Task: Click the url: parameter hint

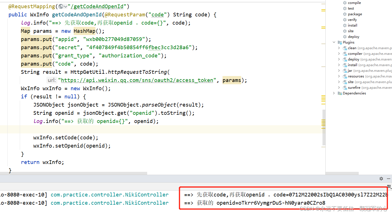Action: (52, 80)
